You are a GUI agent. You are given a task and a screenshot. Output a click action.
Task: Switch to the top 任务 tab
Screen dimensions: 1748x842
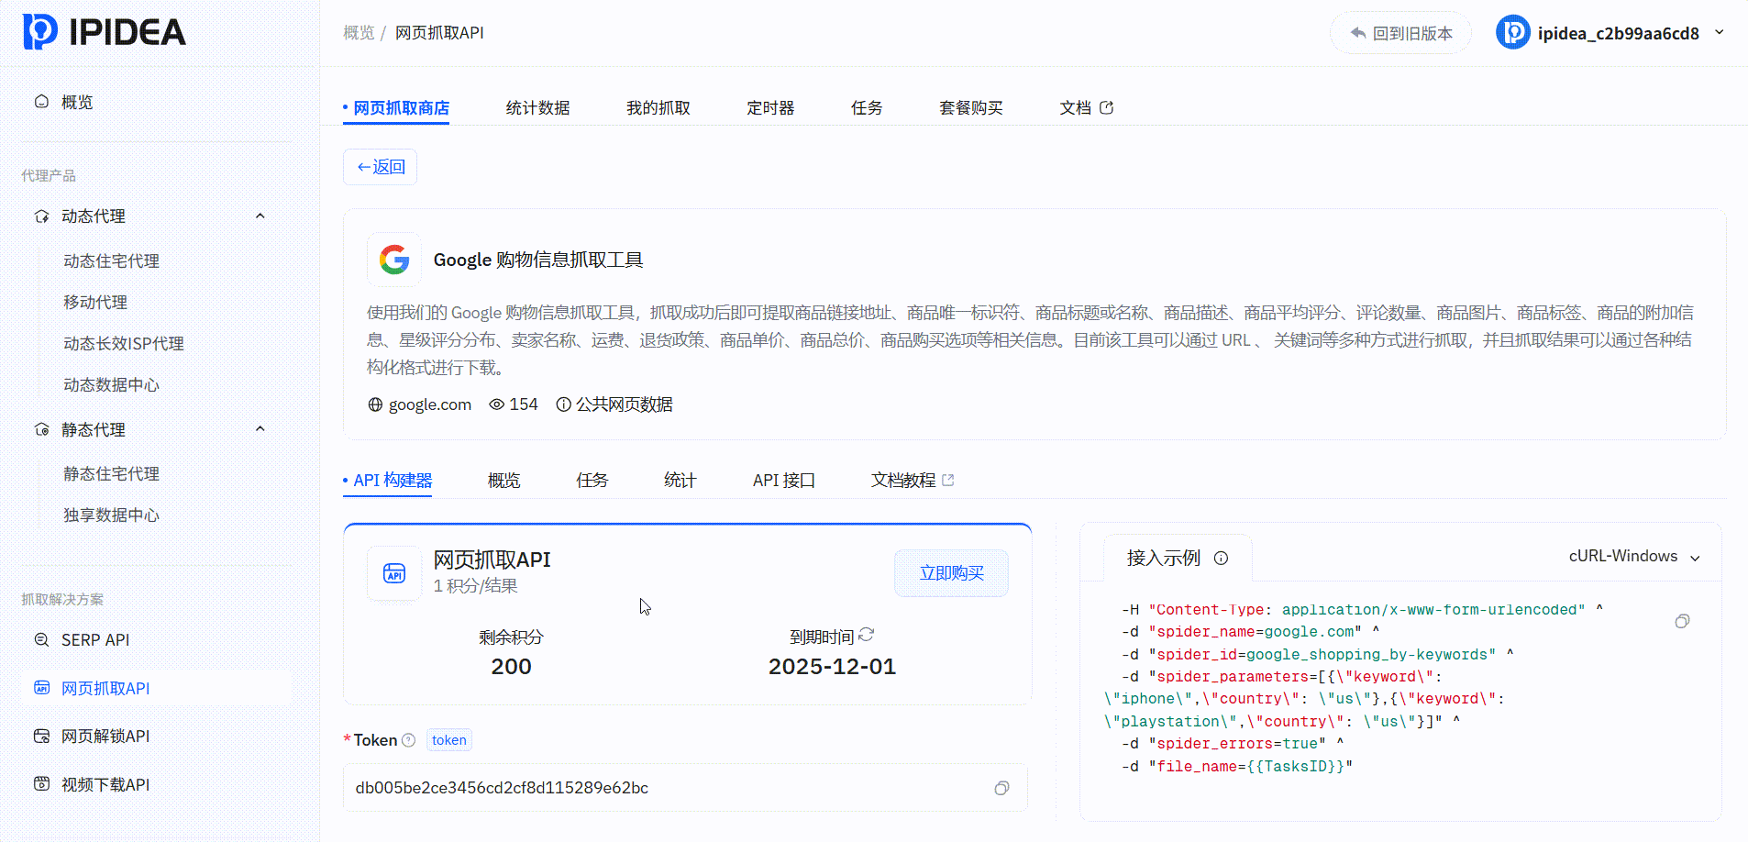867,108
